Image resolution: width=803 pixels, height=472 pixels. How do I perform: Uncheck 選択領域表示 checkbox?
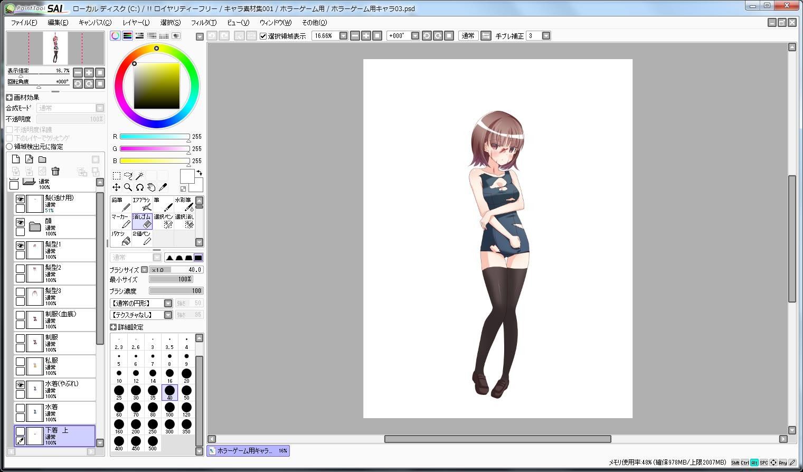click(x=263, y=36)
